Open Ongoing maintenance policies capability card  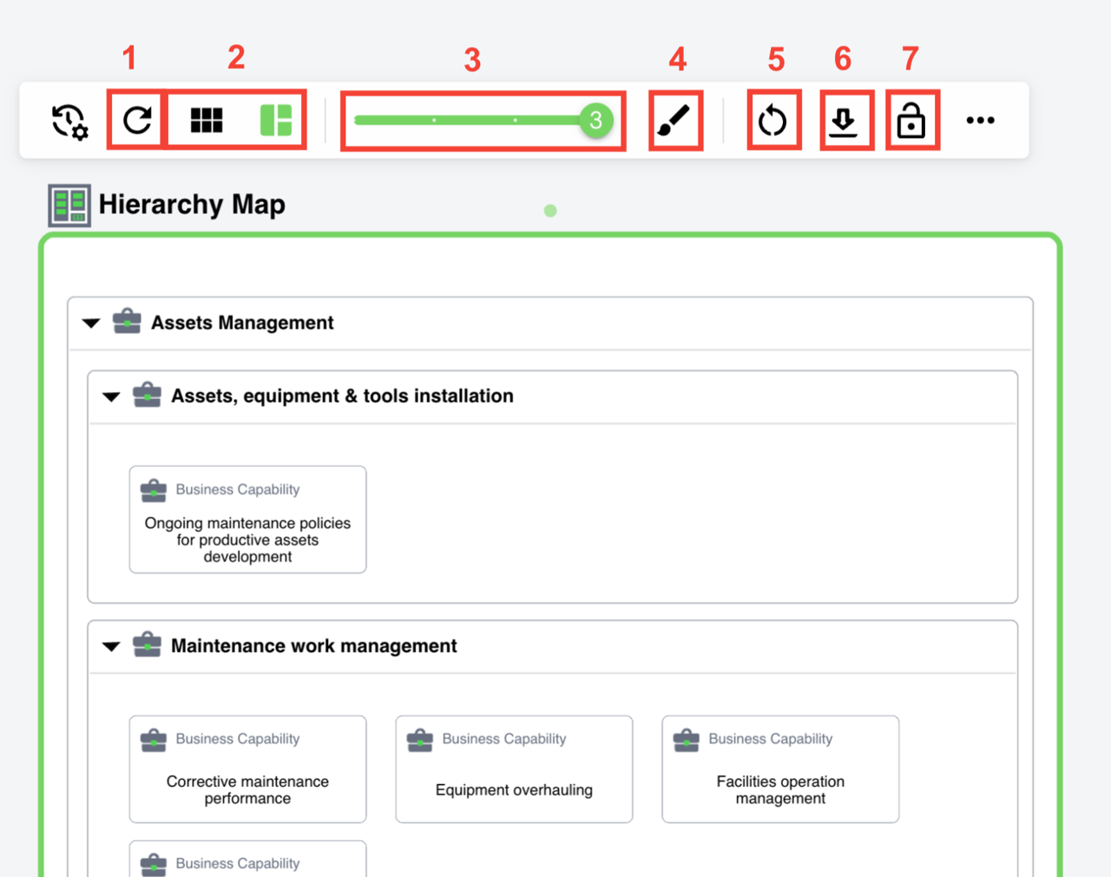click(247, 520)
